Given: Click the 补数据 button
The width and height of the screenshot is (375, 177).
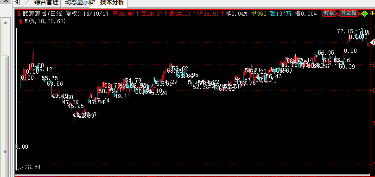Looking at the screenshot, I should (349, 13).
